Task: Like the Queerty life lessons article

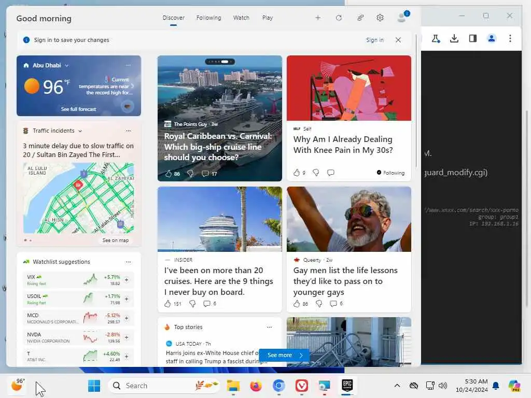Action: (x=297, y=304)
